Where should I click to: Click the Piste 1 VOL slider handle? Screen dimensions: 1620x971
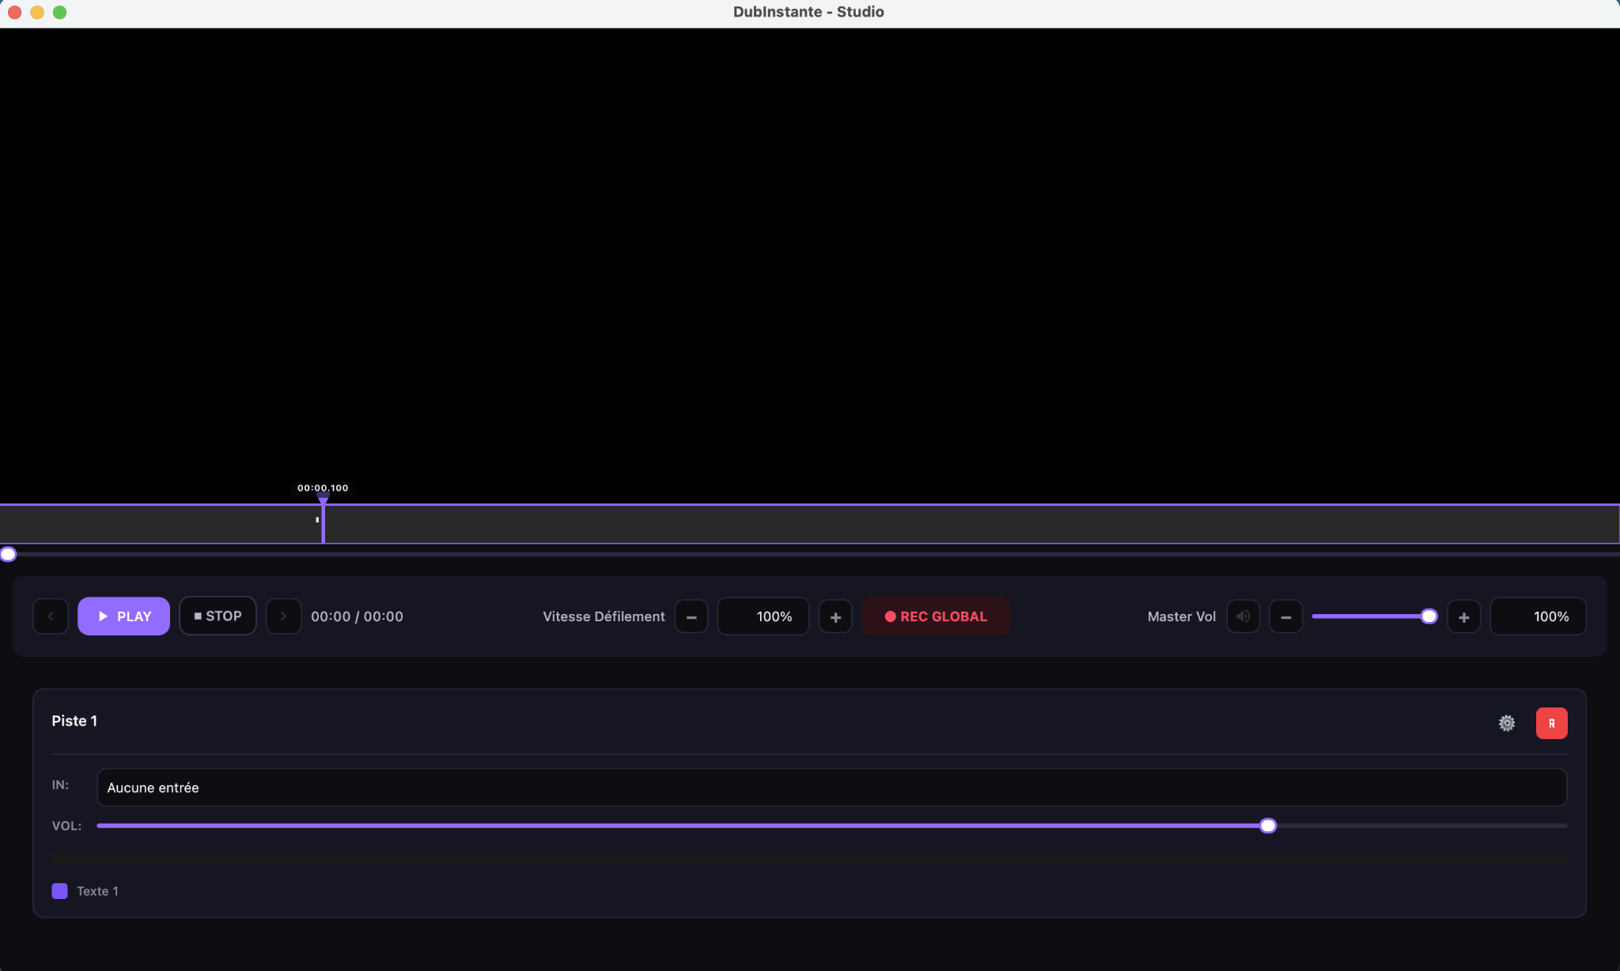click(1268, 826)
